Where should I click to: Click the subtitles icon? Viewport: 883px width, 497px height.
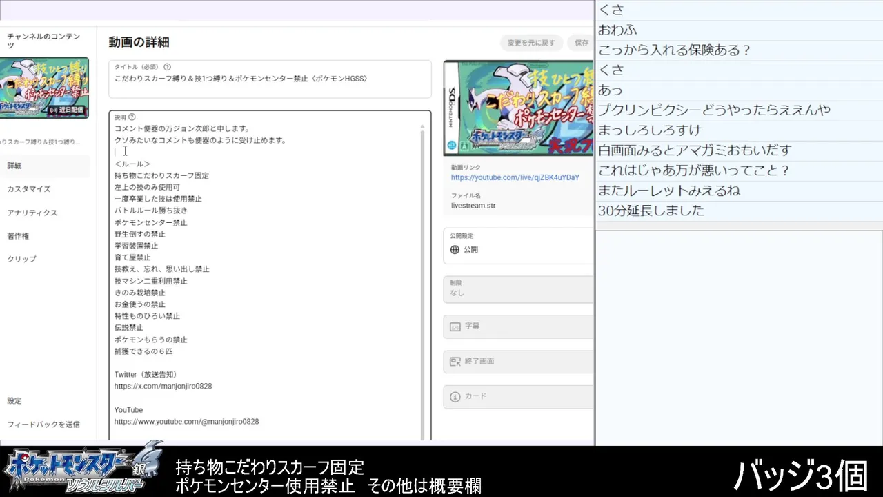tap(455, 327)
